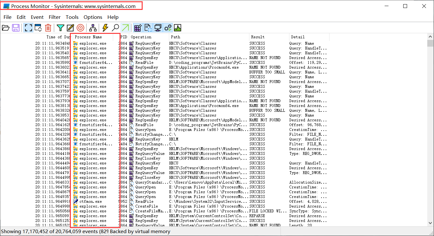Open a saved log with the folder icon

click(x=5, y=28)
